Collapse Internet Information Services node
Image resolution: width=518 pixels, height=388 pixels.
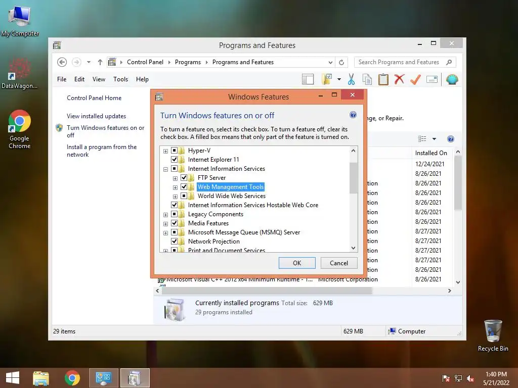point(165,169)
